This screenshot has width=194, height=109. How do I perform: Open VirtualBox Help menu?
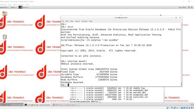point(27,5)
